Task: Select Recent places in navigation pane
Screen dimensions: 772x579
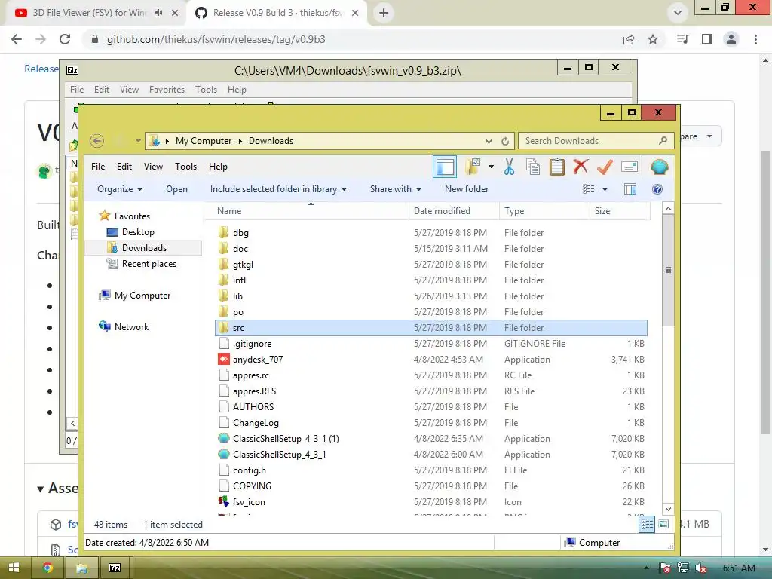Action: pos(149,264)
